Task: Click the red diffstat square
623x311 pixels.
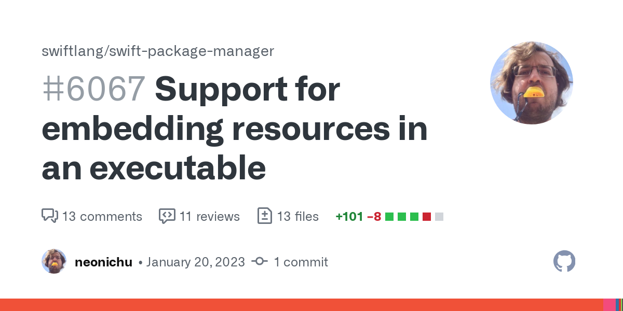Action: click(427, 217)
